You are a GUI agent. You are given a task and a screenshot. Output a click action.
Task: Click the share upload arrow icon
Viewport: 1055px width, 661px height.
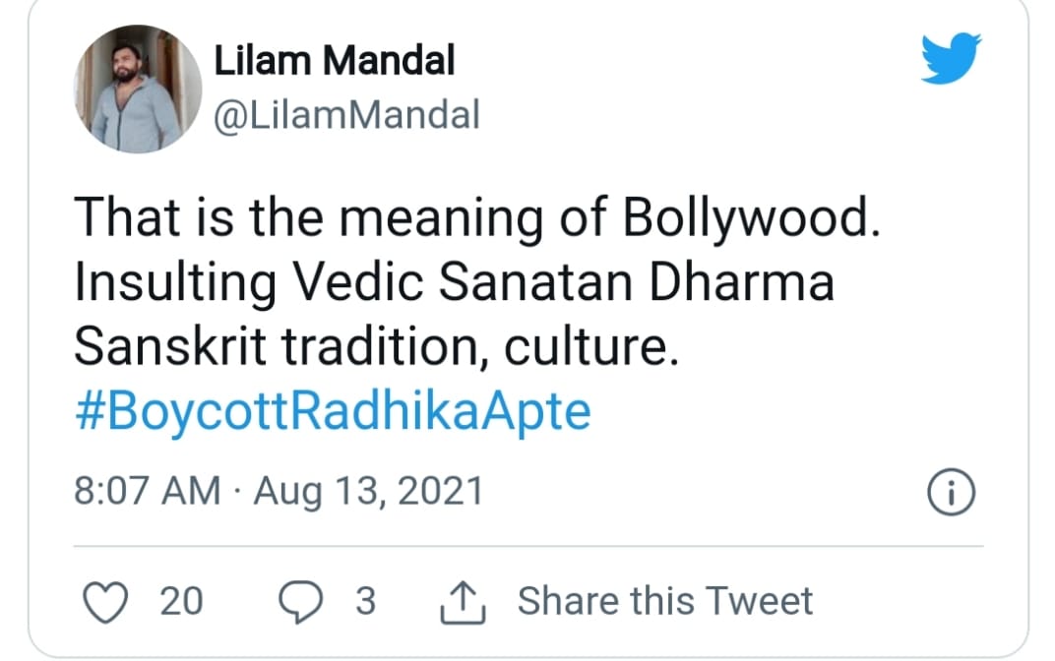pos(465,600)
